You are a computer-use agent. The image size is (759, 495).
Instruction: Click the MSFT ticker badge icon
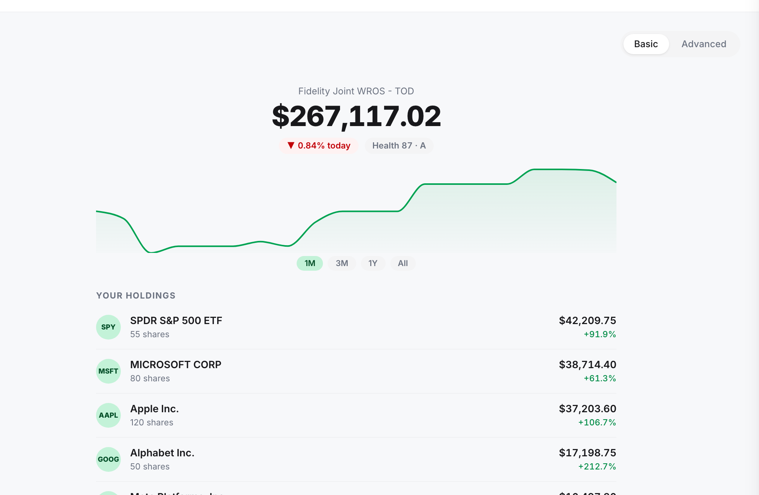(x=108, y=371)
